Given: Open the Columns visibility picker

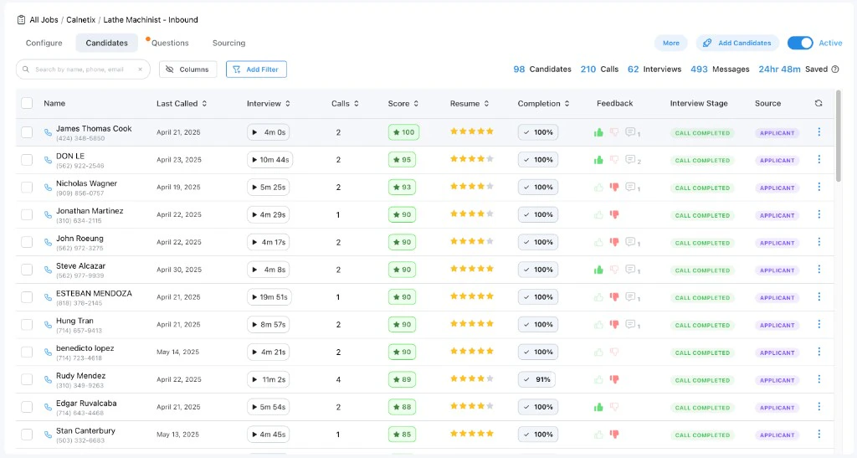Looking at the screenshot, I should [x=188, y=69].
